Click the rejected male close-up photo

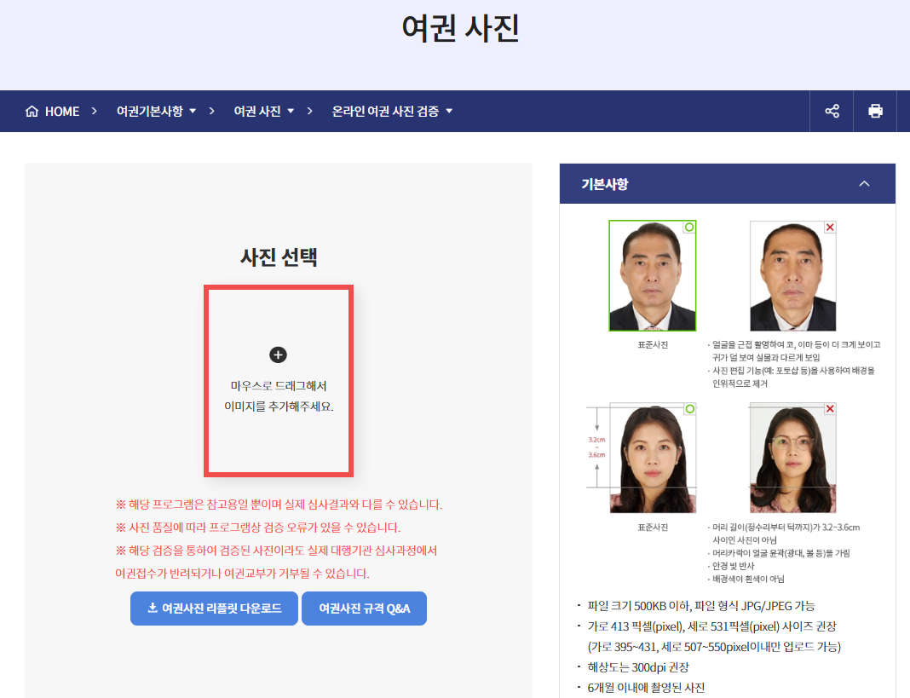tap(792, 276)
